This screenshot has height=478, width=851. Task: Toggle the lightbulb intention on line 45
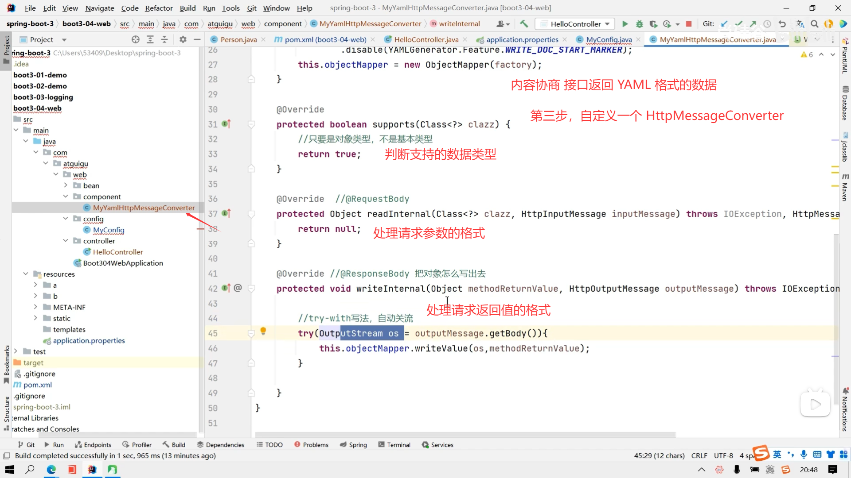[263, 331]
